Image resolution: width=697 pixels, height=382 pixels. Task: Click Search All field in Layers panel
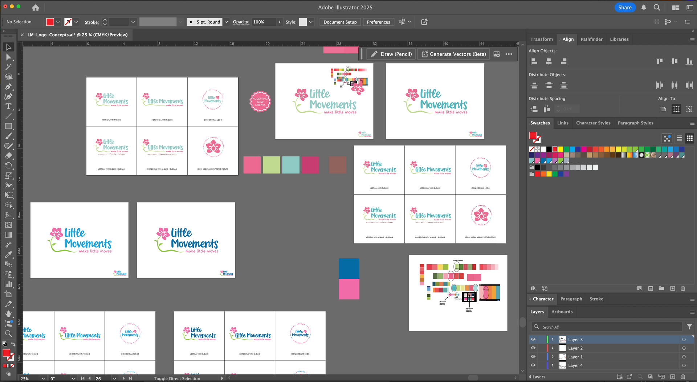click(x=606, y=327)
